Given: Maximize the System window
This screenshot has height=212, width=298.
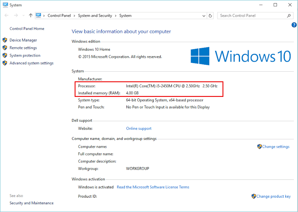Looking at the screenshot, I should [x=275, y=5].
